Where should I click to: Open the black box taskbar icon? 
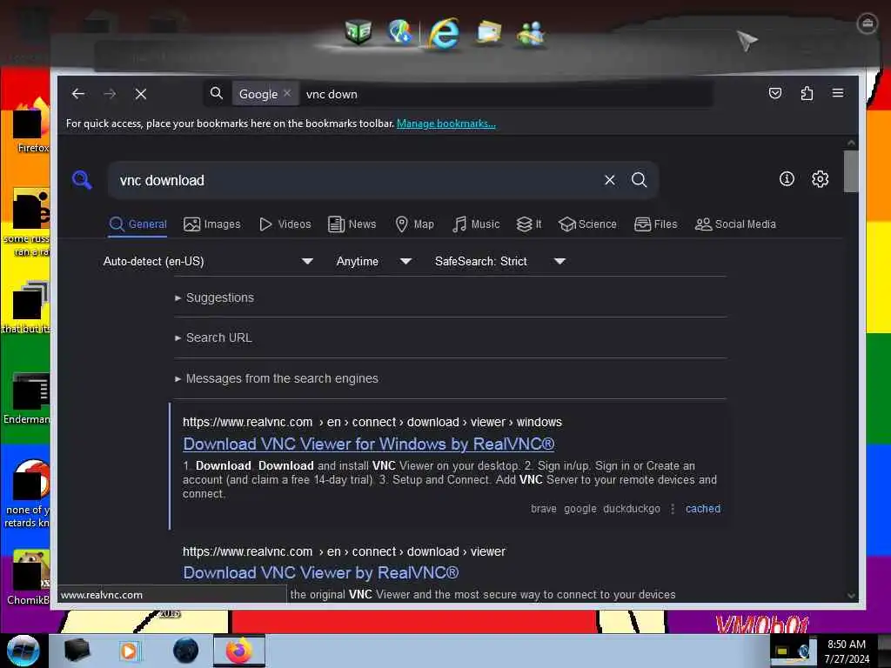77,651
